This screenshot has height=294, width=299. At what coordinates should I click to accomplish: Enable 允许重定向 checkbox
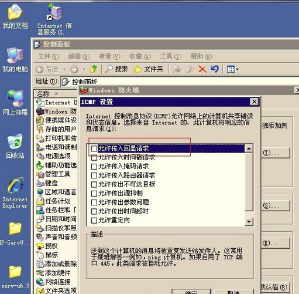[x=94, y=220]
